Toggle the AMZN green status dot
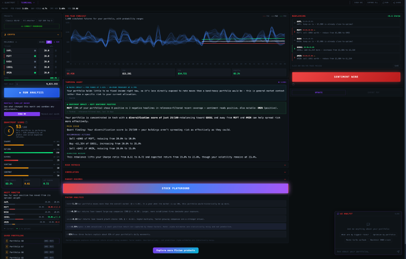This screenshot has height=259, width=406. [35, 73]
